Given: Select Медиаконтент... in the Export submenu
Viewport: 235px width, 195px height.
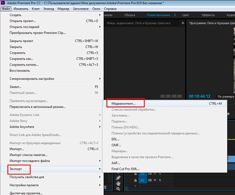Looking at the screenshot, I should pos(165,103).
